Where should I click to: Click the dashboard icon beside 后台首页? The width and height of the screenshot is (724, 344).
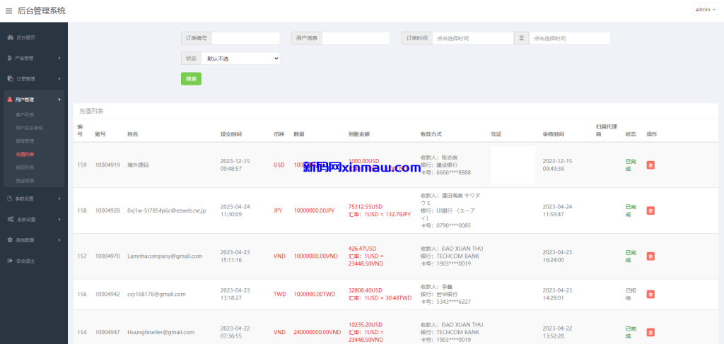10,37
